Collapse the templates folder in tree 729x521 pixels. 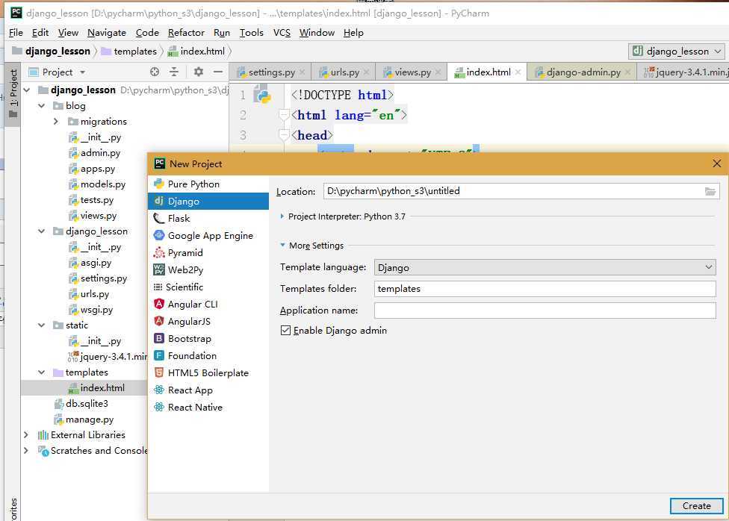(42, 372)
